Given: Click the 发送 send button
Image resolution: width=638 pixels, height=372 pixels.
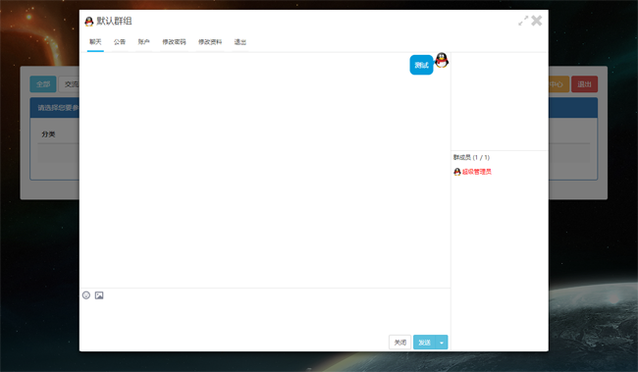Looking at the screenshot, I should [x=424, y=343].
